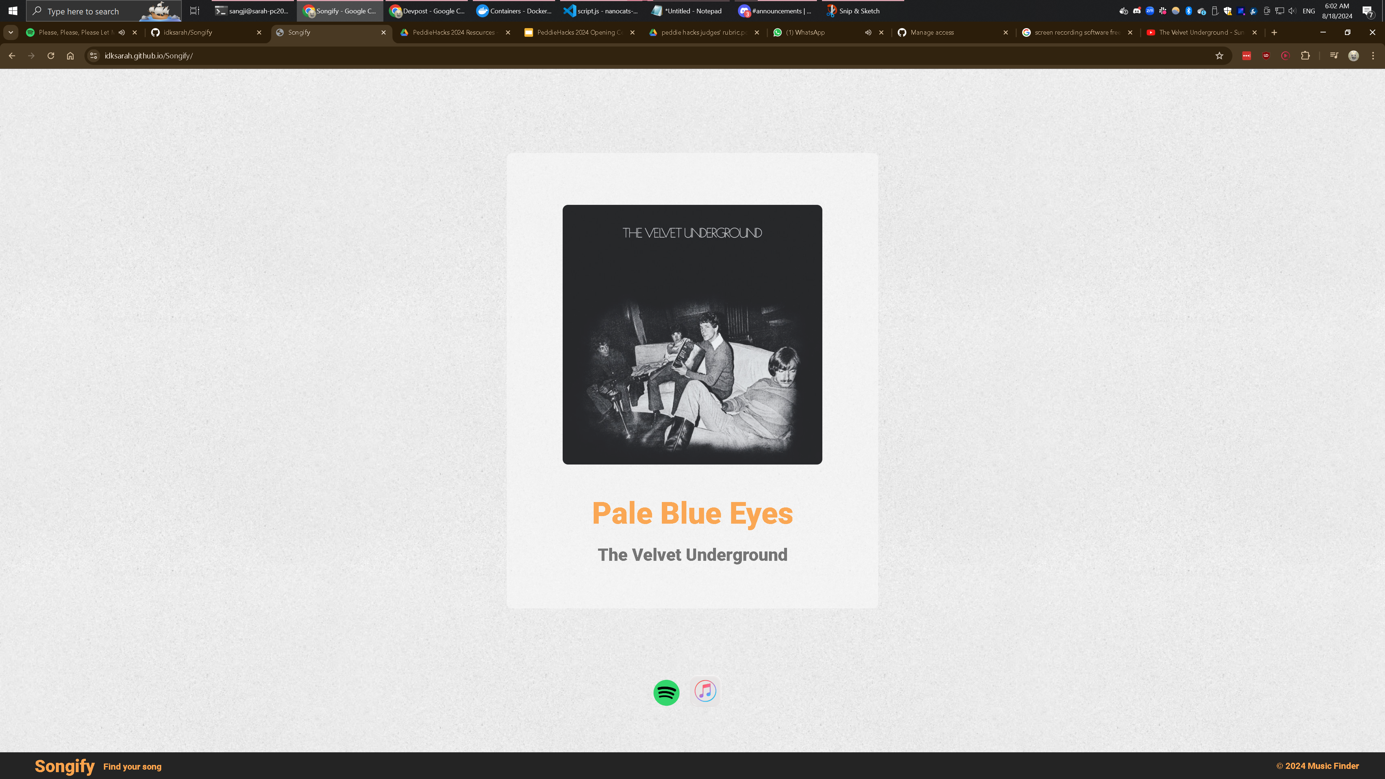Viewport: 1385px width, 779px height.
Task: Toggle system volume in the tray
Action: point(1292,11)
